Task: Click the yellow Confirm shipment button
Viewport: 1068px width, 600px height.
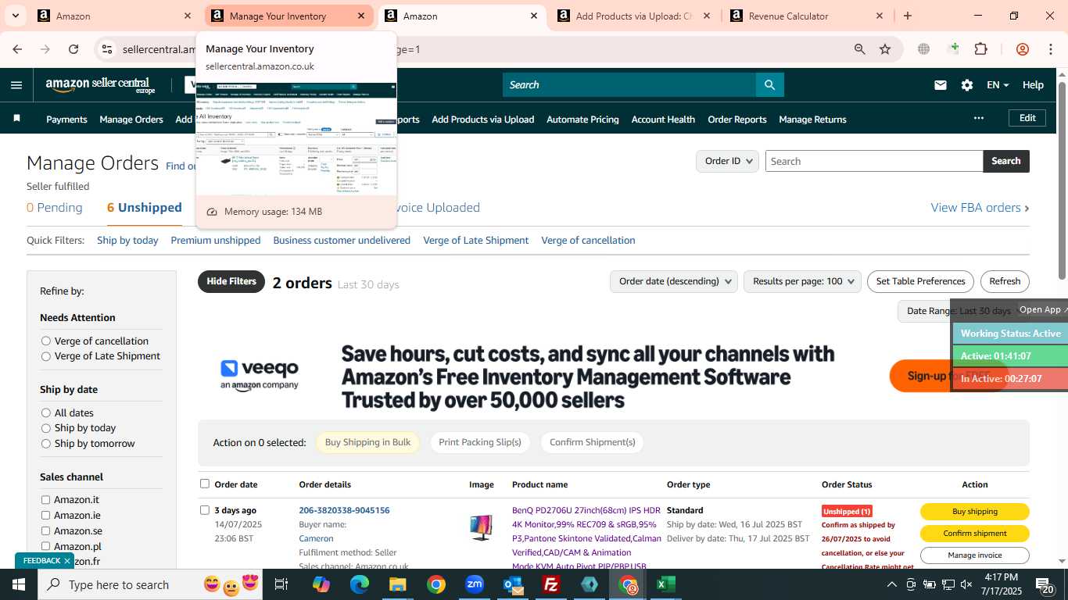Action: pyautogui.click(x=974, y=533)
